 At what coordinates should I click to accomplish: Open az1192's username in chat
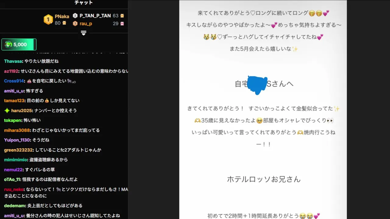click(x=11, y=71)
